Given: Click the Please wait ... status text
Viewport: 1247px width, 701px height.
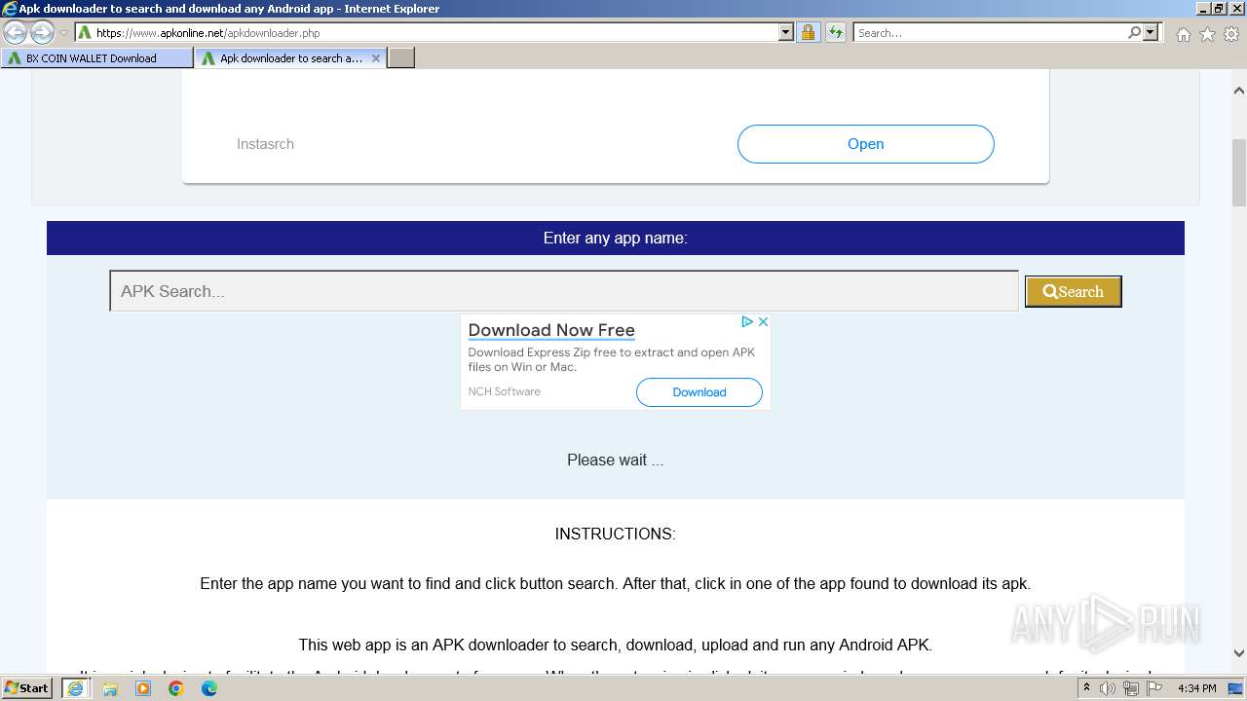Looking at the screenshot, I should (x=616, y=460).
